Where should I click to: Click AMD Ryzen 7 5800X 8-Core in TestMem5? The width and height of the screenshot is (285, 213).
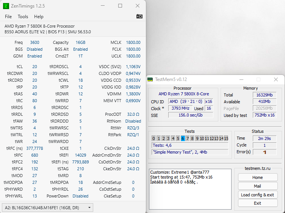pyautogui.click(x=184, y=94)
